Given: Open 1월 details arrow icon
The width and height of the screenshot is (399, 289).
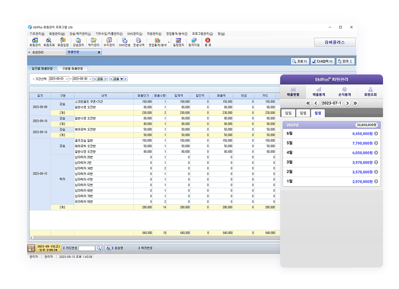Looking at the screenshot, I should [x=376, y=182].
